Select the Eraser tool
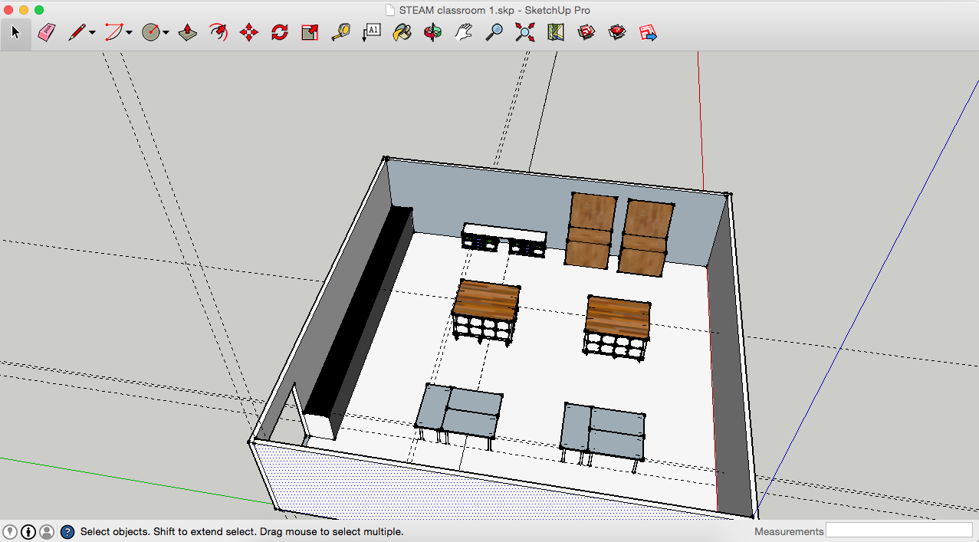This screenshot has width=979, height=542. pyautogui.click(x=47, y=33)
